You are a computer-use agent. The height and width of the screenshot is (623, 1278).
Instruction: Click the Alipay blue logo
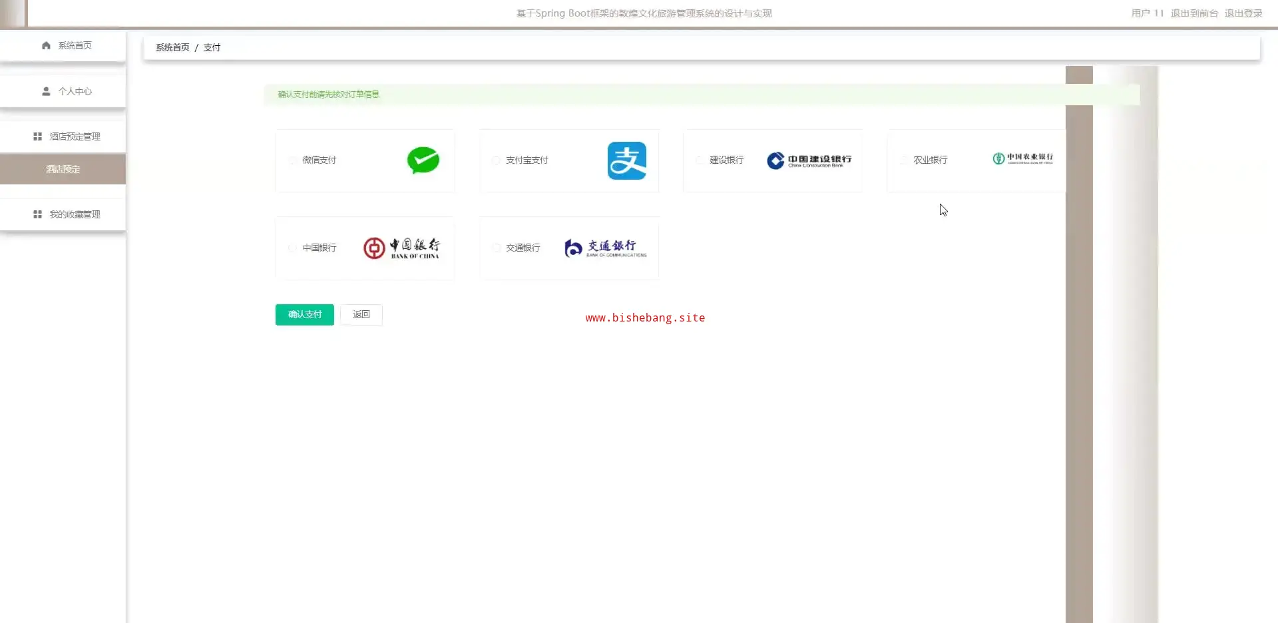click(627, 160)
